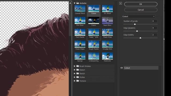Select the Palette Knife filter thumbnail
The image size is (171, 96).
coord(94,33)
